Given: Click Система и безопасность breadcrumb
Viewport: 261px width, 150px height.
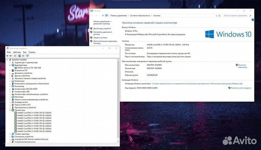Looking at the screenshot, I should (x=140, y=16).
